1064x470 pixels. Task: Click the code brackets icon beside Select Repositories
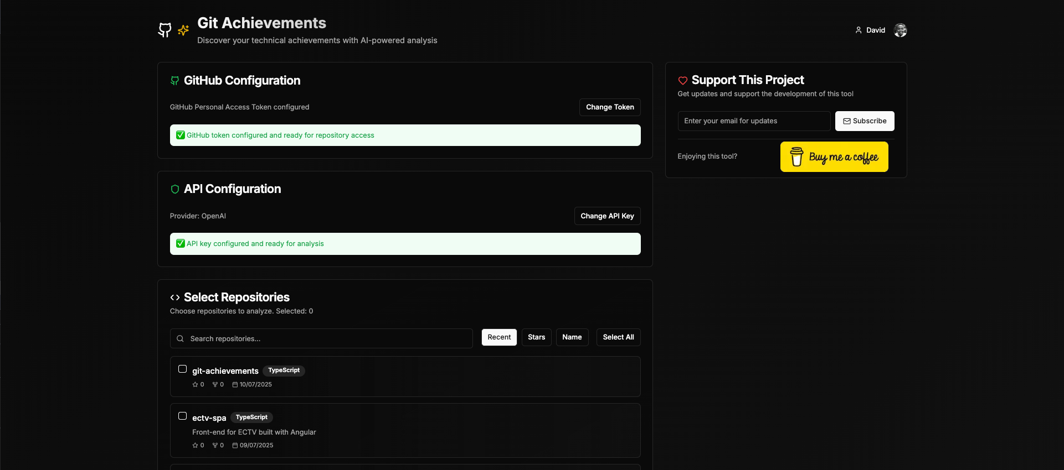tap(174, 297)
